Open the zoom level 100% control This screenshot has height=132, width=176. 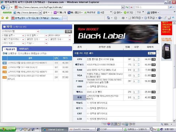pos(166,124)
